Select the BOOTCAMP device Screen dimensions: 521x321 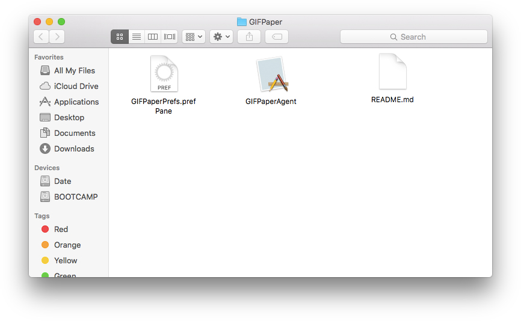76,197
